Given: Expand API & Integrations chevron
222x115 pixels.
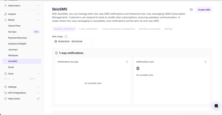Looking at the screenshot, I should pos(38,93).
